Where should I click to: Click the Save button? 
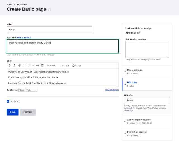[x=13, y=112]
